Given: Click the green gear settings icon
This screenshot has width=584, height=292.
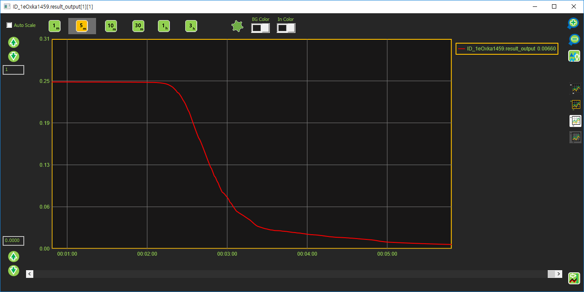Looking at the screenshot, I should [x=237, y=27].
